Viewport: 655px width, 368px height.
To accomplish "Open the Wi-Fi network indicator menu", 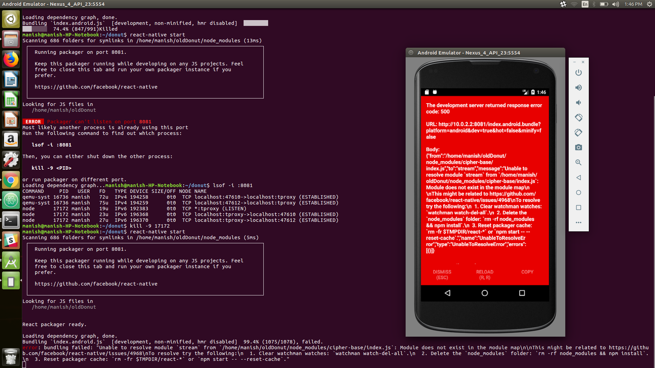I will [x=574, y=4].
